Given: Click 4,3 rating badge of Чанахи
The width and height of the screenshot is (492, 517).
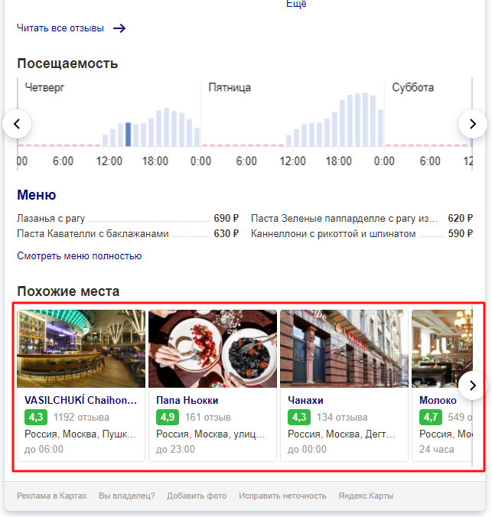Looking at the screenshot, I should pos(299,417).
